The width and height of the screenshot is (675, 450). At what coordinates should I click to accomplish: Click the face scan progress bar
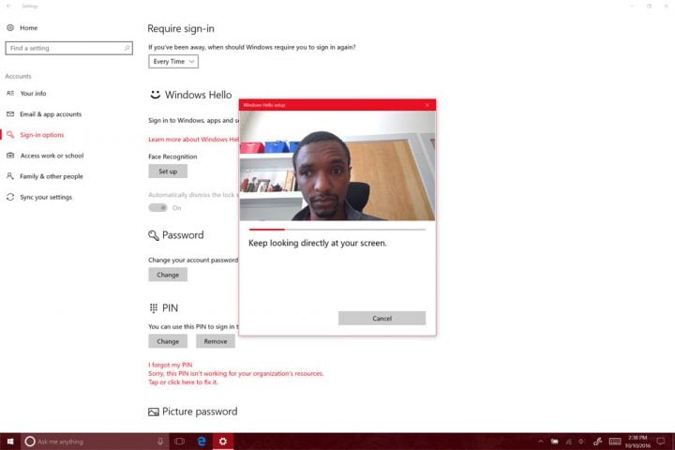pyautogui.click(x=337, y=230)
